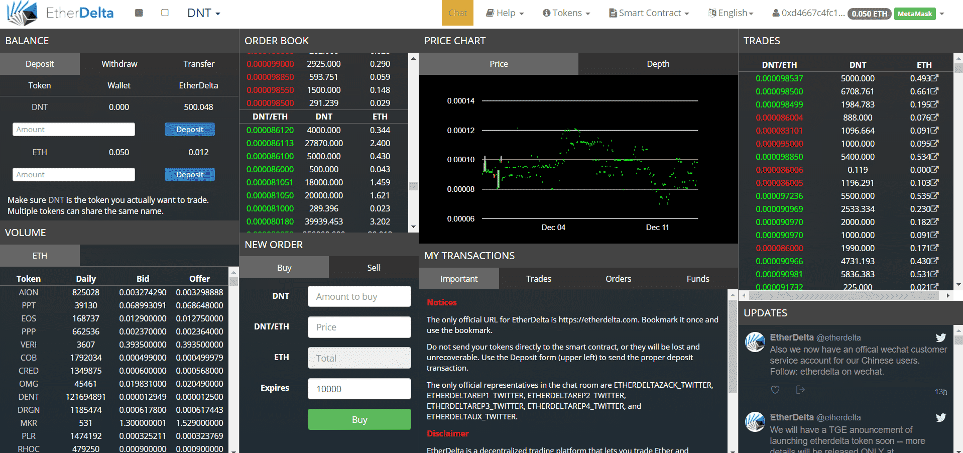Screen dimensions: 963x453
Task: Expand the Help menu
Action: pyautogui.click(x=505, y=13)
